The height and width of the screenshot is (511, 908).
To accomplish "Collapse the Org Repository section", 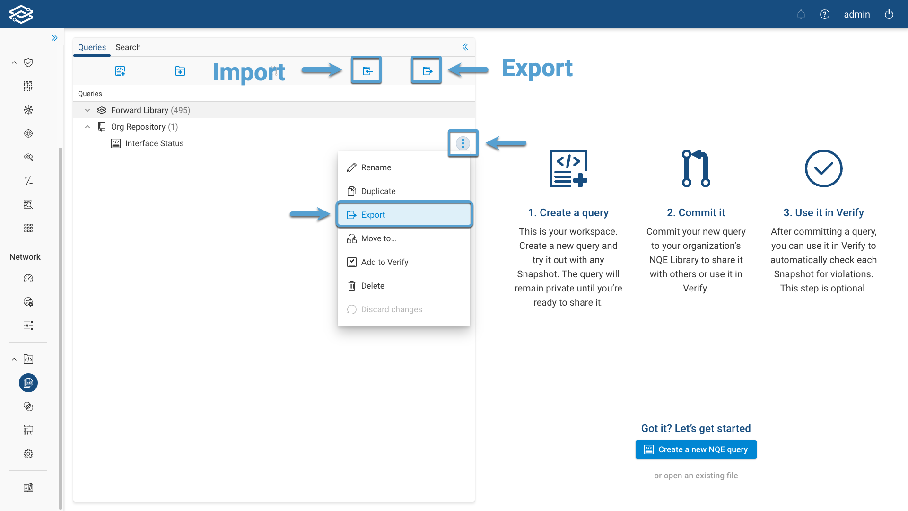I will coord(87,126).
